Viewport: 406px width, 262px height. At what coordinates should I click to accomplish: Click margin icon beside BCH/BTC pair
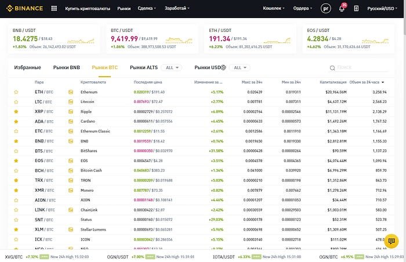tap(71, 171)
